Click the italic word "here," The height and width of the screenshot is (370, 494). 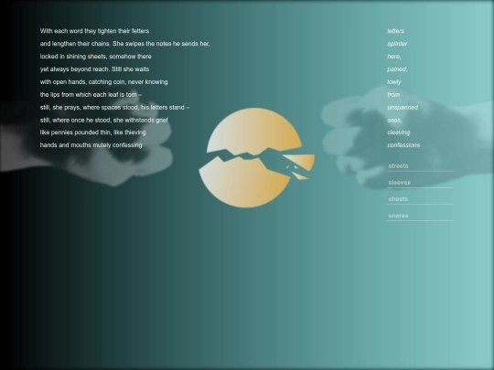coord(394,57)
